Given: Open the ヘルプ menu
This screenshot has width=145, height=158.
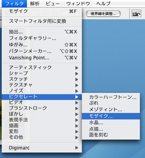Looking at the screenshot, I should click(x=103, y=4).
